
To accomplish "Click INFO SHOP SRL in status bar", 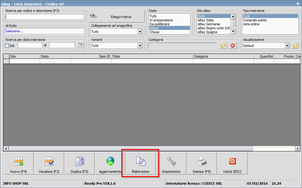I will tap(16, 183).
